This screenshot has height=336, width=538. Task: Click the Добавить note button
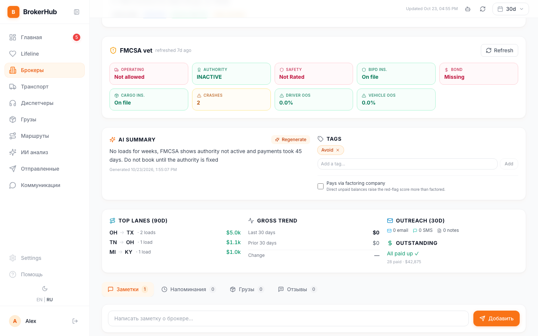497,318
